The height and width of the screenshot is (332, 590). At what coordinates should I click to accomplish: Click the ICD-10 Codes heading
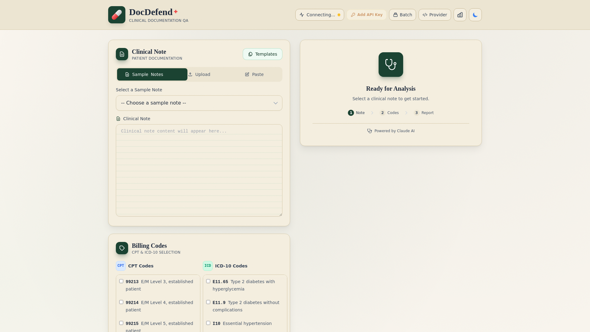pos(231,266)
